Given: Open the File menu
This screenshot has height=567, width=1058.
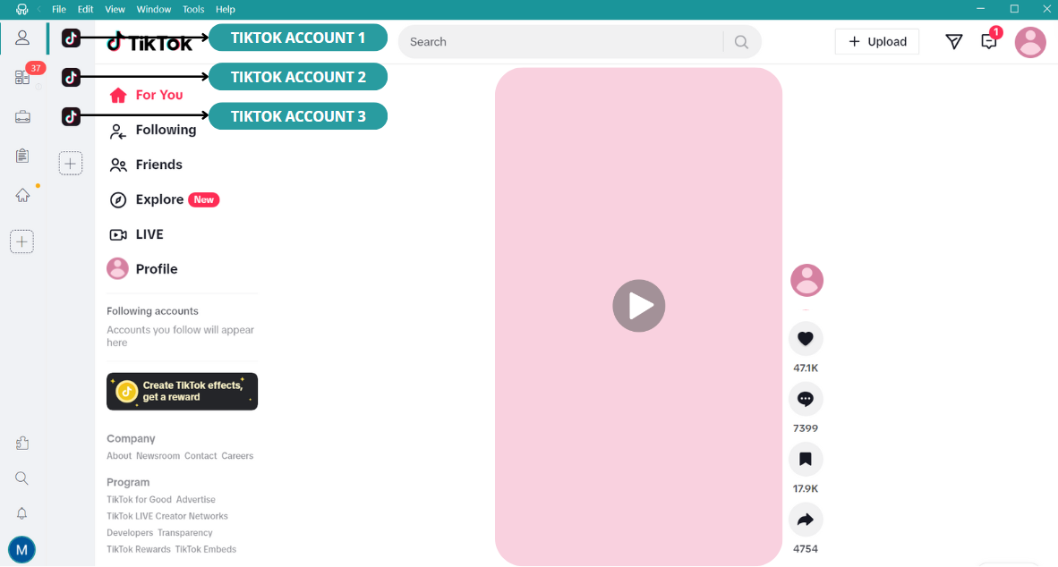Looking at the screenshot, I should point(59,10).
